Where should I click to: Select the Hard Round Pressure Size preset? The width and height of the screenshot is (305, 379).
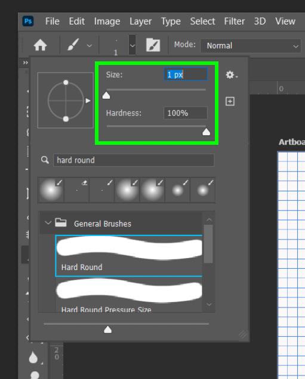(x=129, y=296)
